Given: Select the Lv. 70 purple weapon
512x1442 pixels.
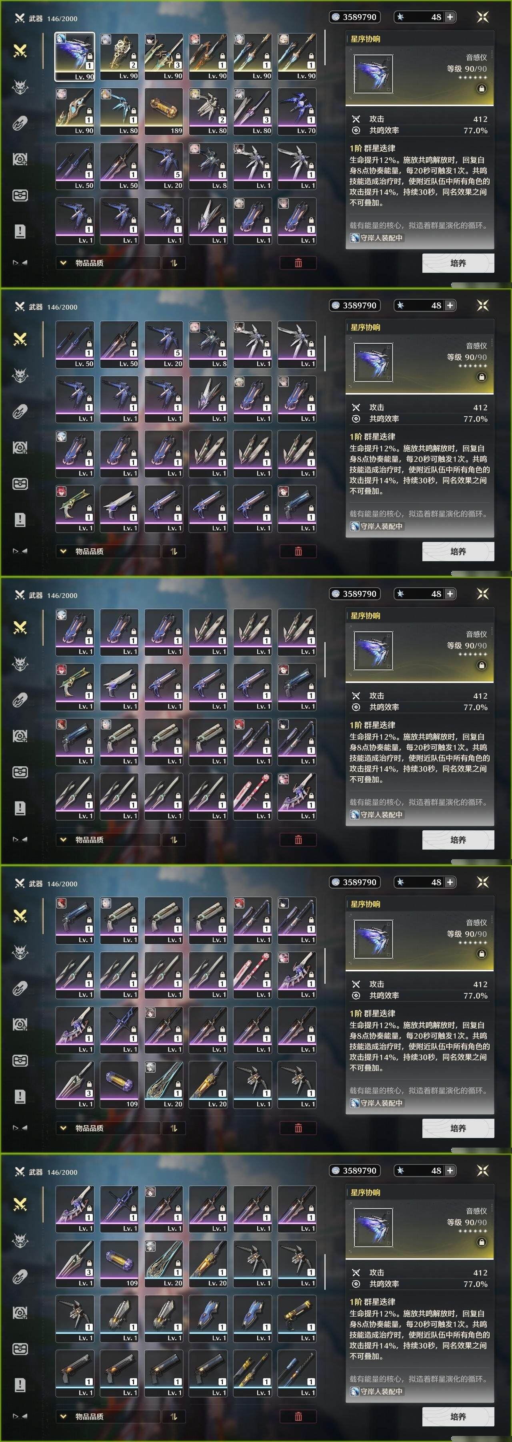Looking at the screenshot, I should [x=297, y=111].
